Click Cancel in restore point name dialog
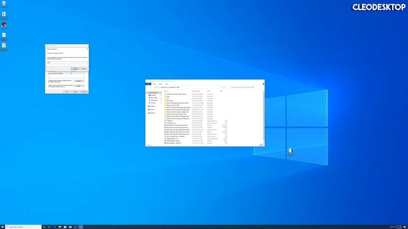 pyautogui.click(x=84, y=69)
